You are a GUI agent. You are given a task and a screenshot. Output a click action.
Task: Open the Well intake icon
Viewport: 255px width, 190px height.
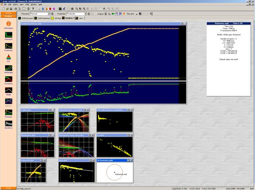8,68
